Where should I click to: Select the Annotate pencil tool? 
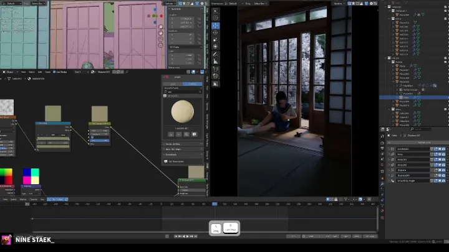click(215, 54)
